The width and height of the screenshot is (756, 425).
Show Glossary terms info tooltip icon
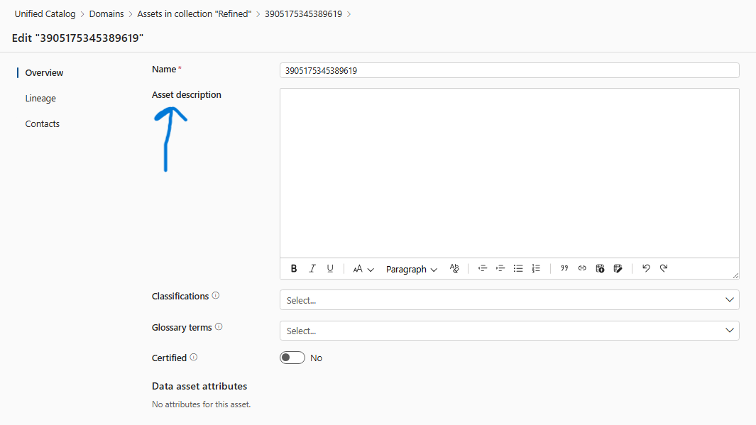pyautogui.click(x=219, y=326)
